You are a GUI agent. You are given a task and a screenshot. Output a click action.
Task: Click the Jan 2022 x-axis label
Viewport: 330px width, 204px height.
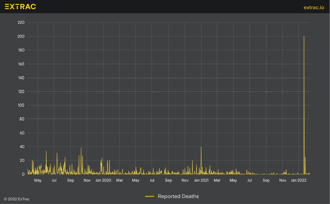tap(299, 180)
